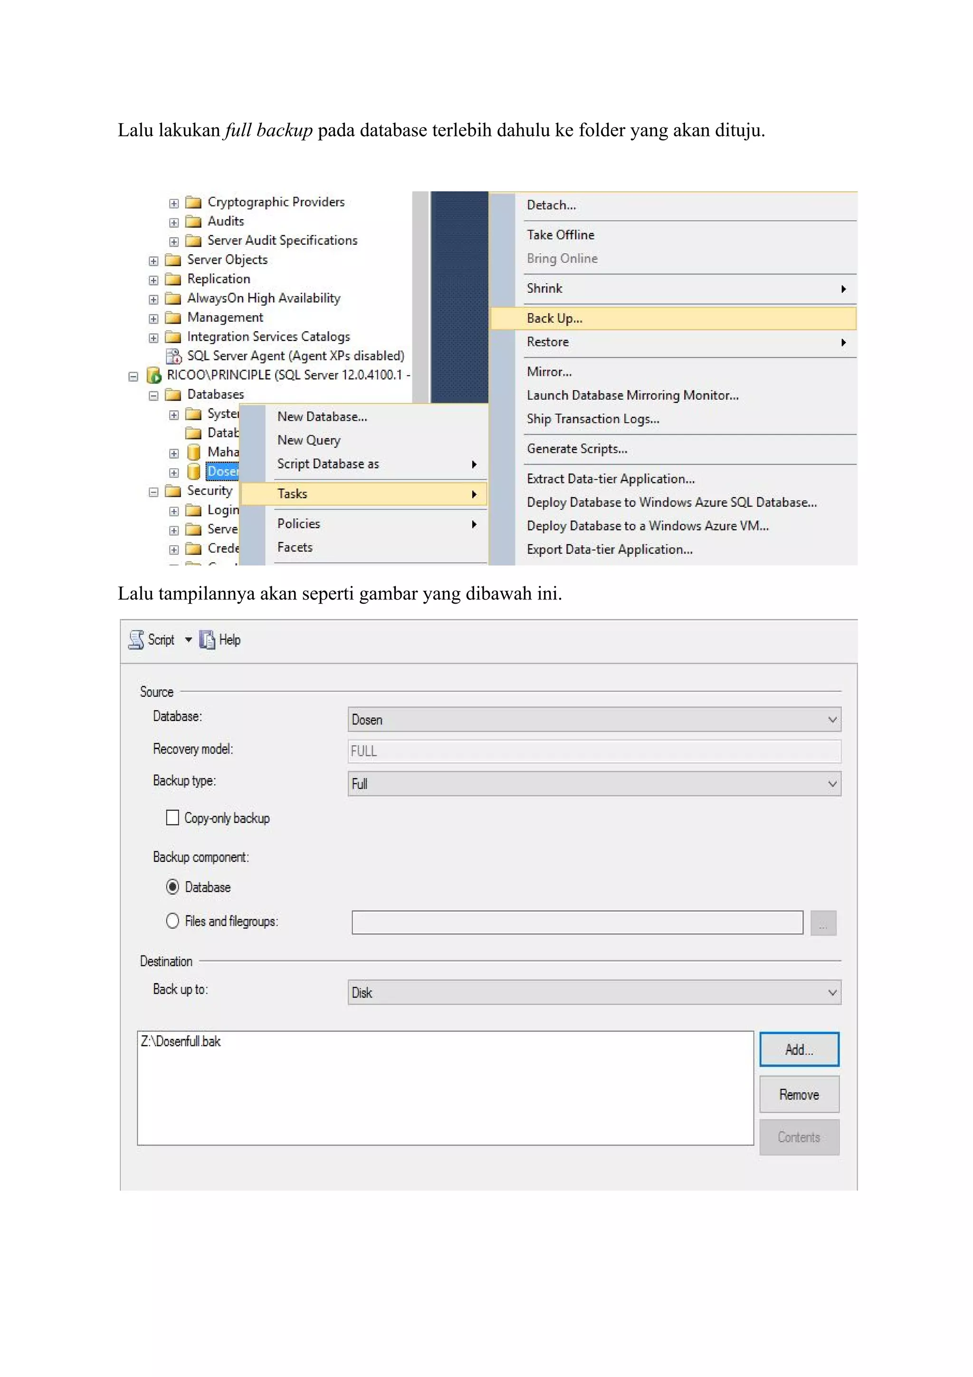Select the Files and filegroups radio
The height and width of the screenshot is (1377, 973).
[172, 921]
